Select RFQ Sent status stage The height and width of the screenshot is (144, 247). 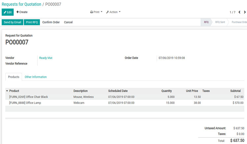[220, 22]
